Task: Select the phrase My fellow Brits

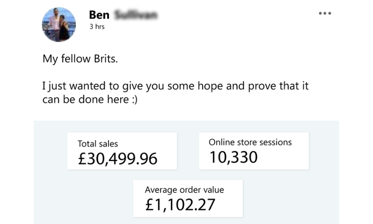Action: click(x=81, y=59)
